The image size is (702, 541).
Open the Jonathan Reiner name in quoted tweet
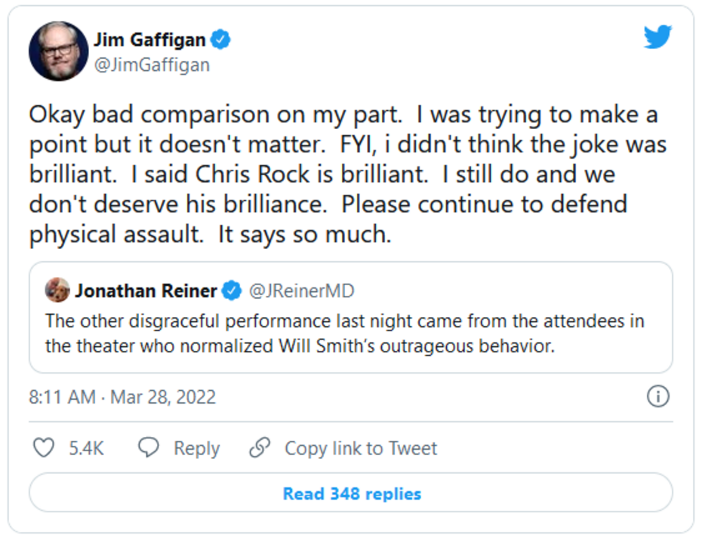click(146, 290)
